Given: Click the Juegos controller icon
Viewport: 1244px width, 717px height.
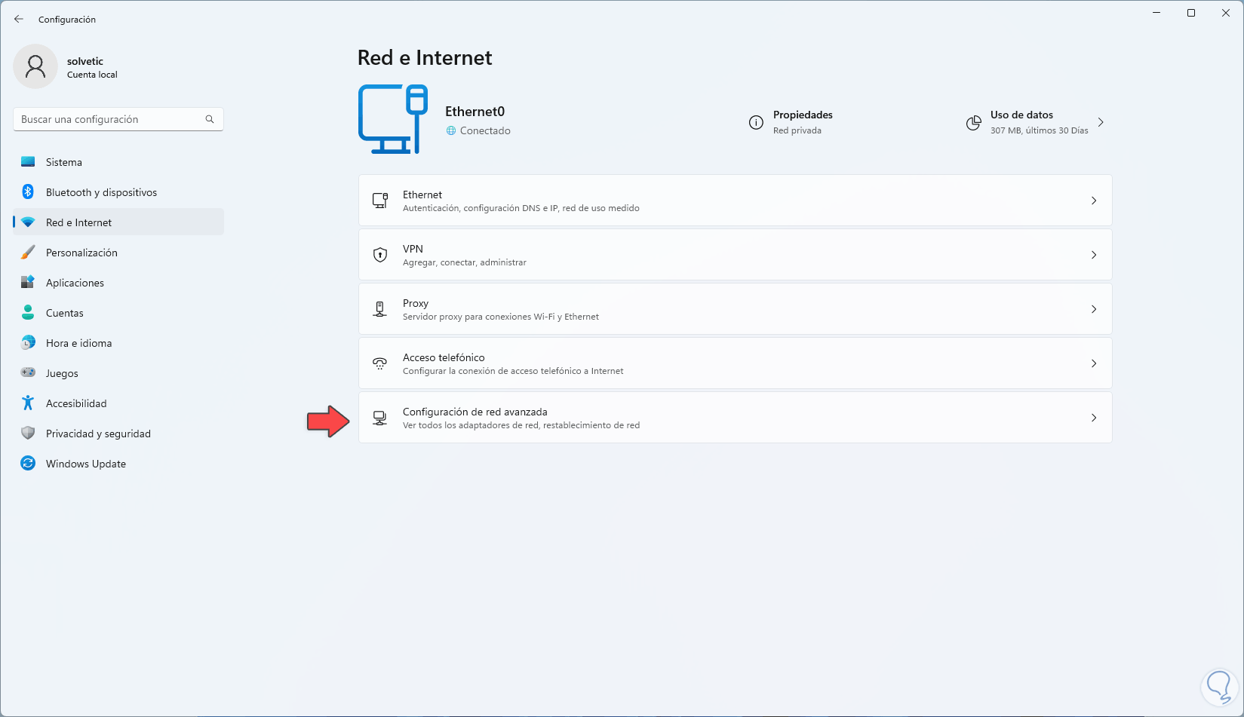Looking at the screenshot, I should point(28,372).
